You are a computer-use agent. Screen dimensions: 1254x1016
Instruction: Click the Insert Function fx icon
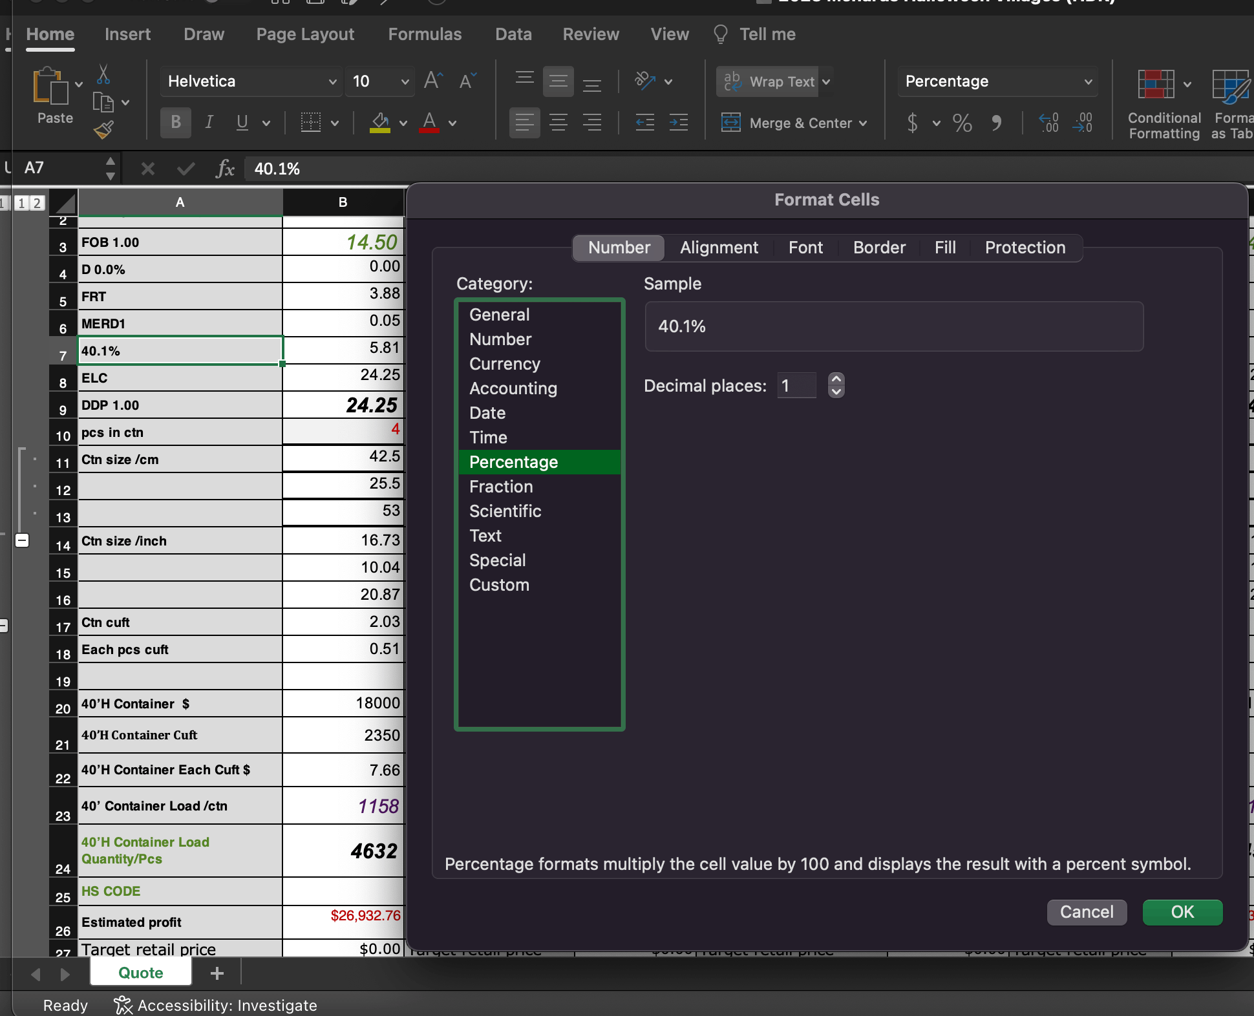[224, 169]
